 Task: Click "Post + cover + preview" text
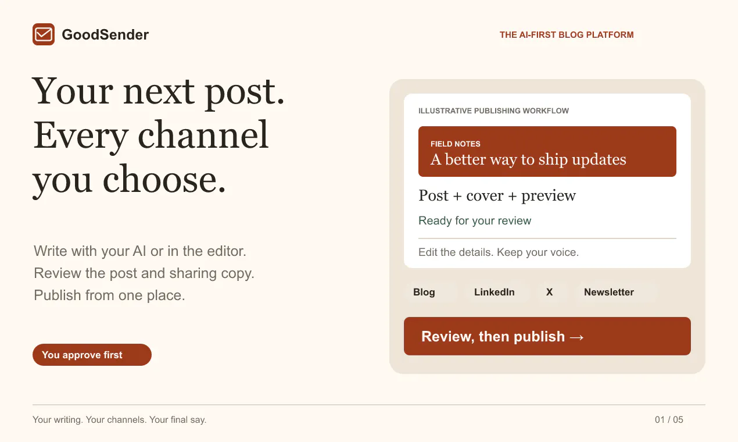[497, 196]
